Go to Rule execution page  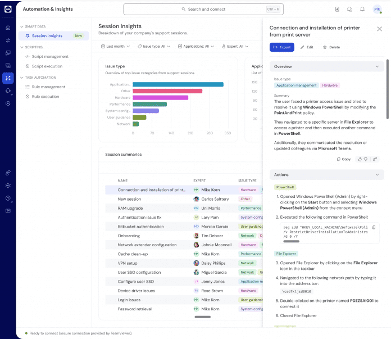45,97
